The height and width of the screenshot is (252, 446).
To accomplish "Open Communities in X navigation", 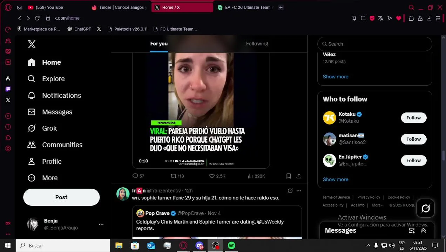I will pos(55,145).
